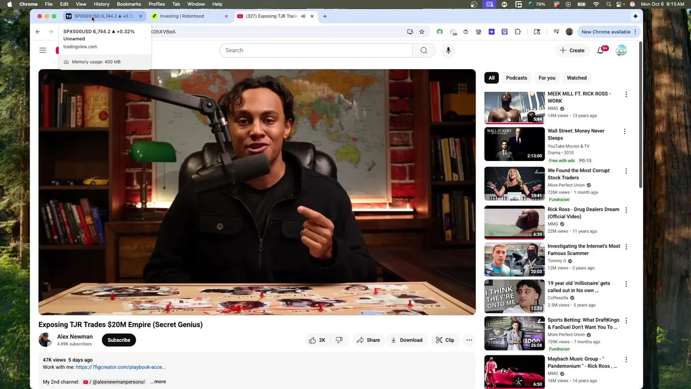The width and height of the screenshot is (691, 389).
Task: Open the purple P extension icon
Action: tap(505, 32)
